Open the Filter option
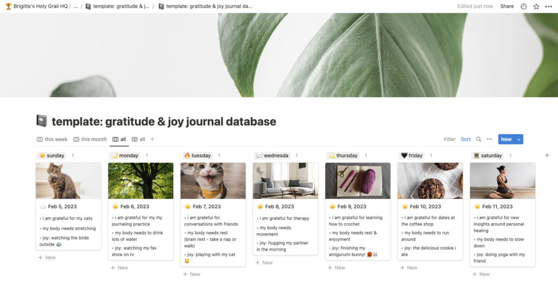This screenshot has height=281, width=558. 450,139
